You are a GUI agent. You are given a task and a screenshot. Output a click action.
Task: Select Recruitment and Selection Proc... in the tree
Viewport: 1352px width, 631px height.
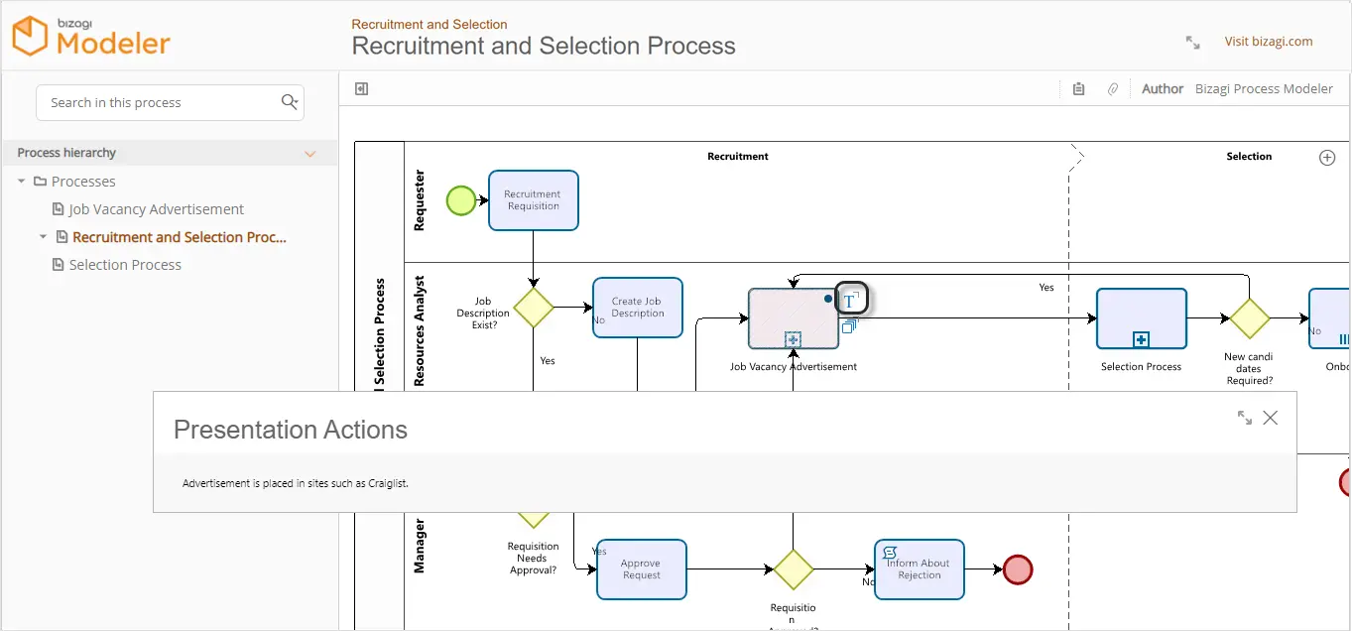pyautogui.click(x=179, y=237)
